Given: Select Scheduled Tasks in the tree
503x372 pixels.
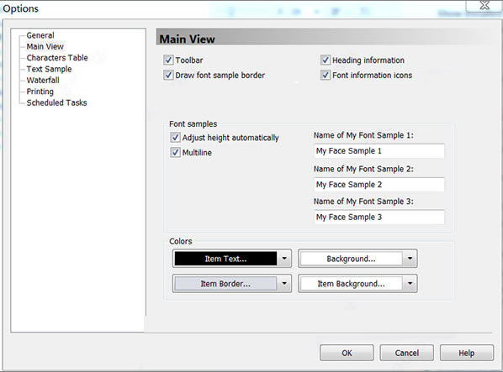Looking at the screenshot, I should click(57, 102).
